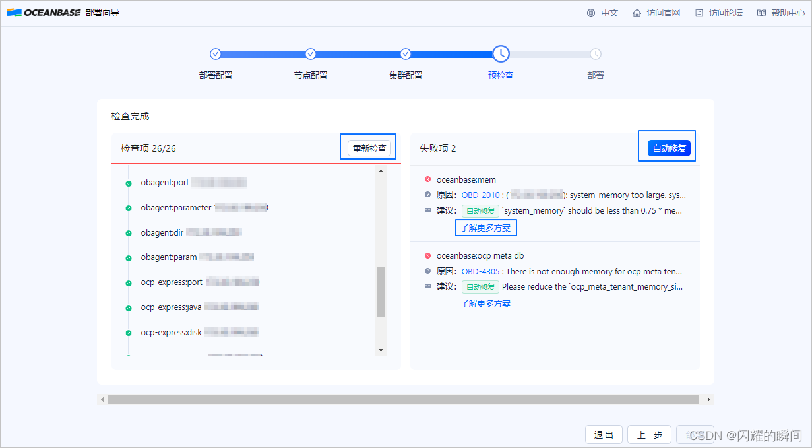Viewport: 812px width, 448px height.
Task: Click the check list vertical scrollbar thumb
Action: click(381, 292)
